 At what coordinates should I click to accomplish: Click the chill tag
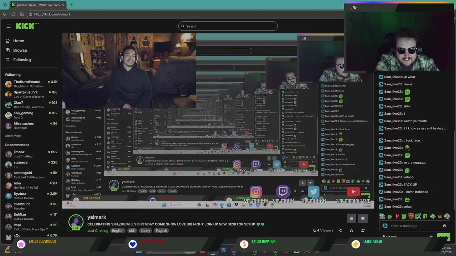point(132,231)
